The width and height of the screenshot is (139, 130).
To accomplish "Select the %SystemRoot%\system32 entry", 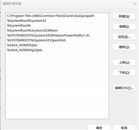I will click(x=57, y=21).
